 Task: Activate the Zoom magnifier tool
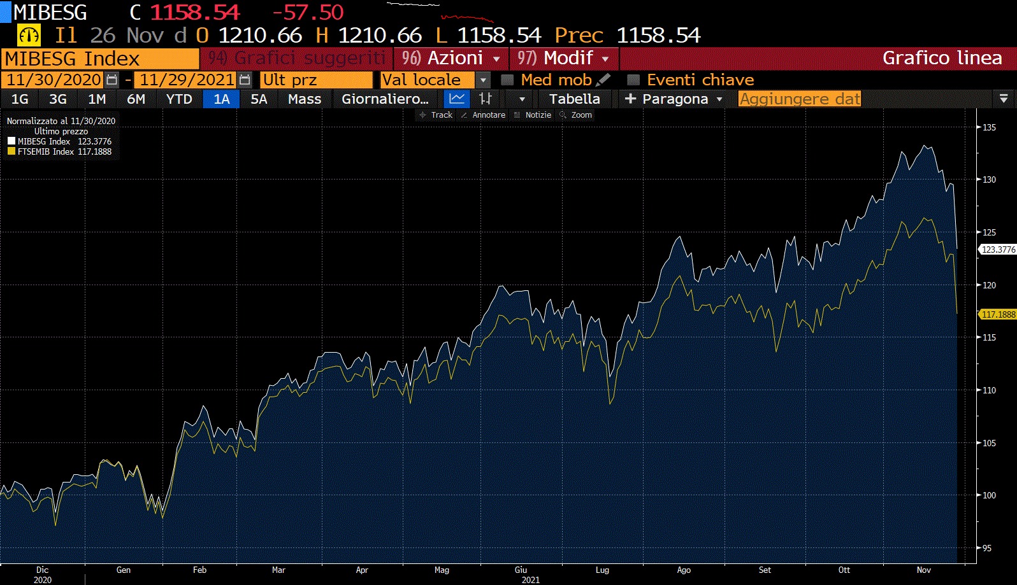576,115
